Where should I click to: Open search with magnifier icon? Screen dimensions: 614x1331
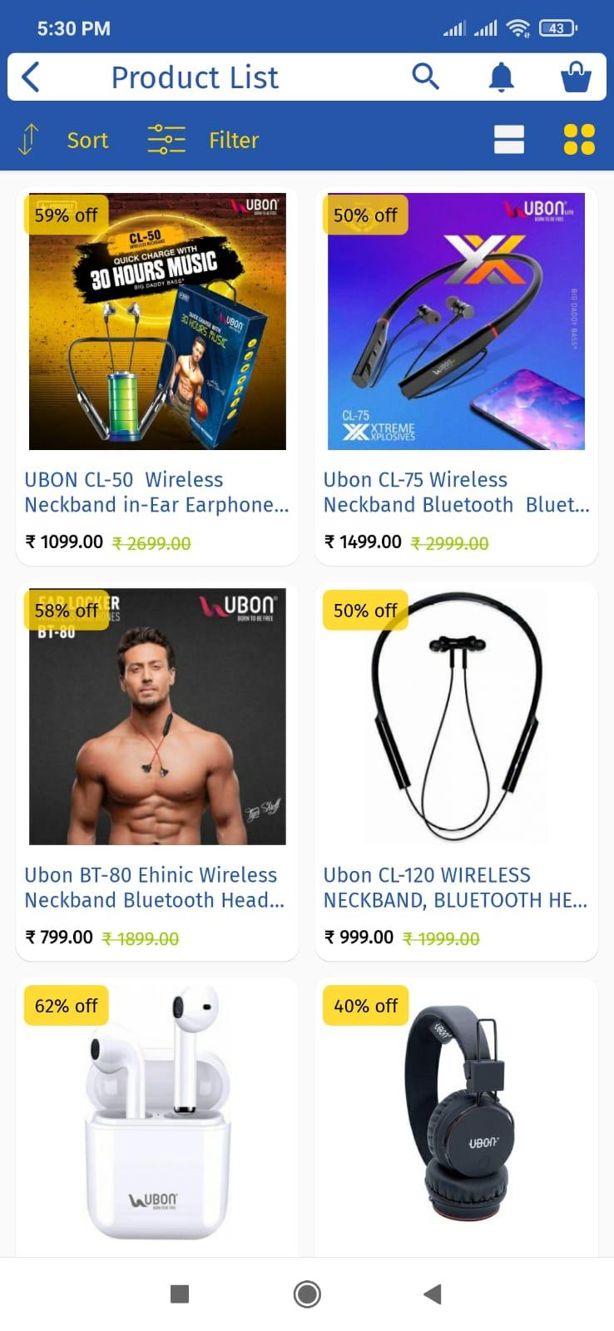tap(425, 77)
